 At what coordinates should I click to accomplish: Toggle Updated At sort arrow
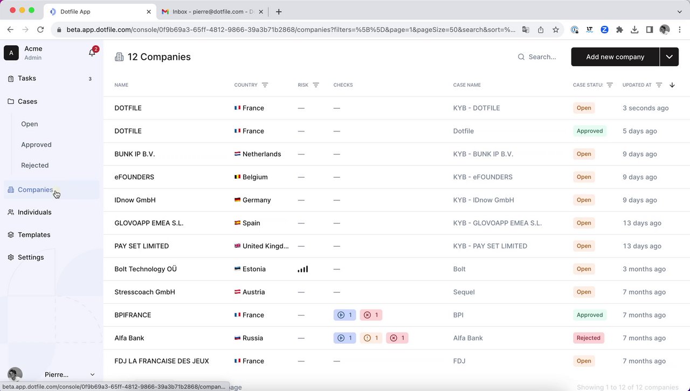[x=672, y=85]
